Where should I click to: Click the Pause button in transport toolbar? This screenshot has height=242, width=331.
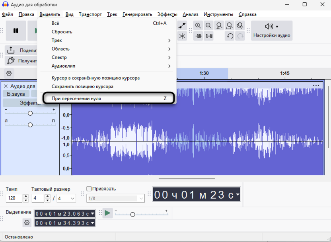click(x=16, y=31)
